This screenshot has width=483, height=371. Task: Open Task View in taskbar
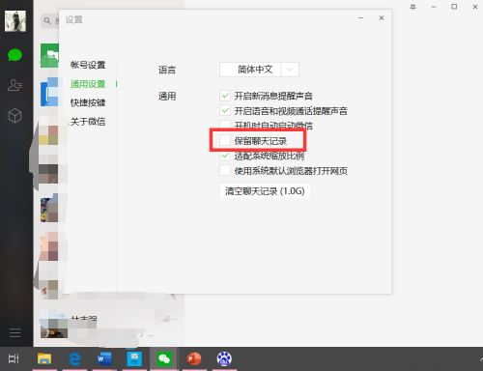14,358
